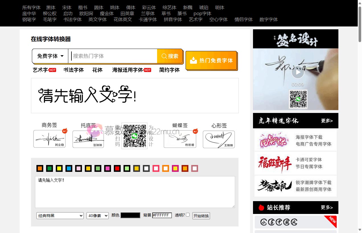The height and width of the screenshot is (233, 362).
Task: Select 黑体 in the top navigation
Action: click(x=50, y=7)
